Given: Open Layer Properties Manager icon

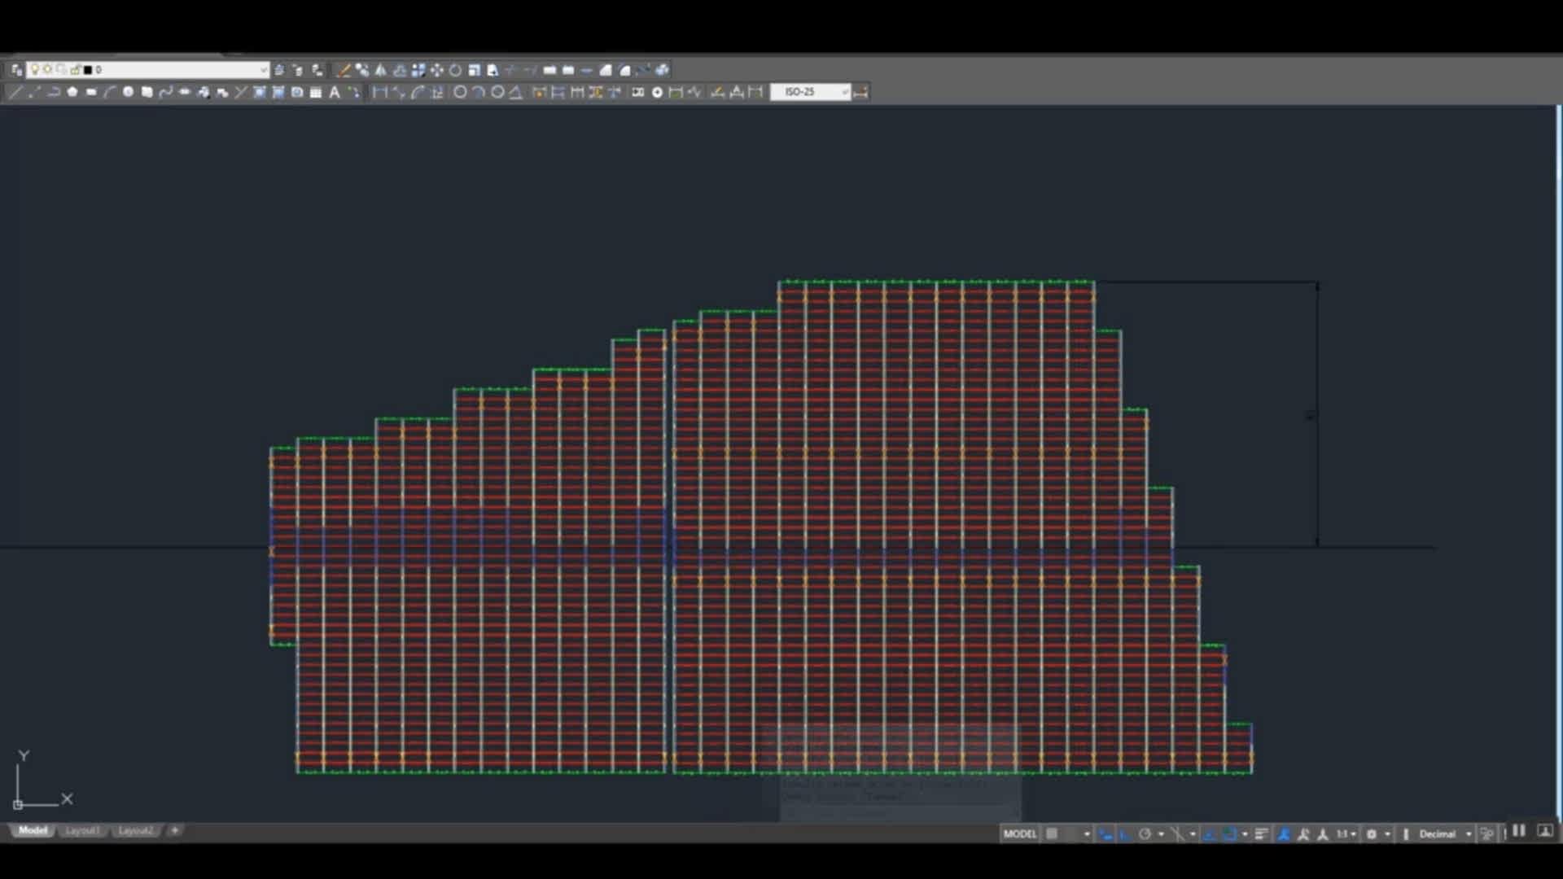Looking at the screenshot, I should [16, 70].
